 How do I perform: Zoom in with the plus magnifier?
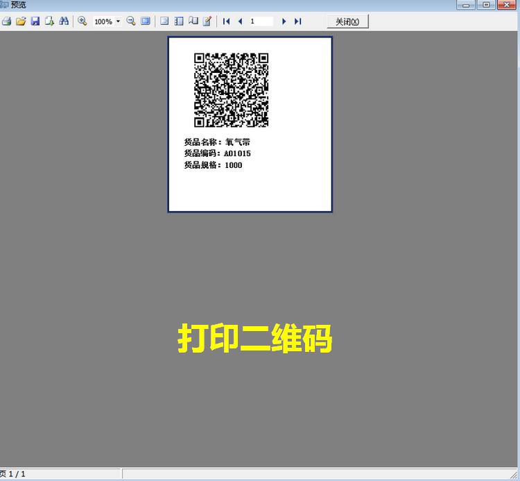point(82,22)
